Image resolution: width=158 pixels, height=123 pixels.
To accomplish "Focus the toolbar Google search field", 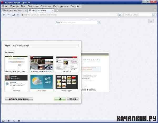I will click(x=138, y=15).
